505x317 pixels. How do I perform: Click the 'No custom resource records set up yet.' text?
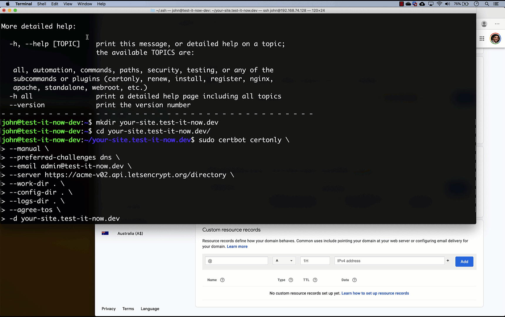(305, 293)
